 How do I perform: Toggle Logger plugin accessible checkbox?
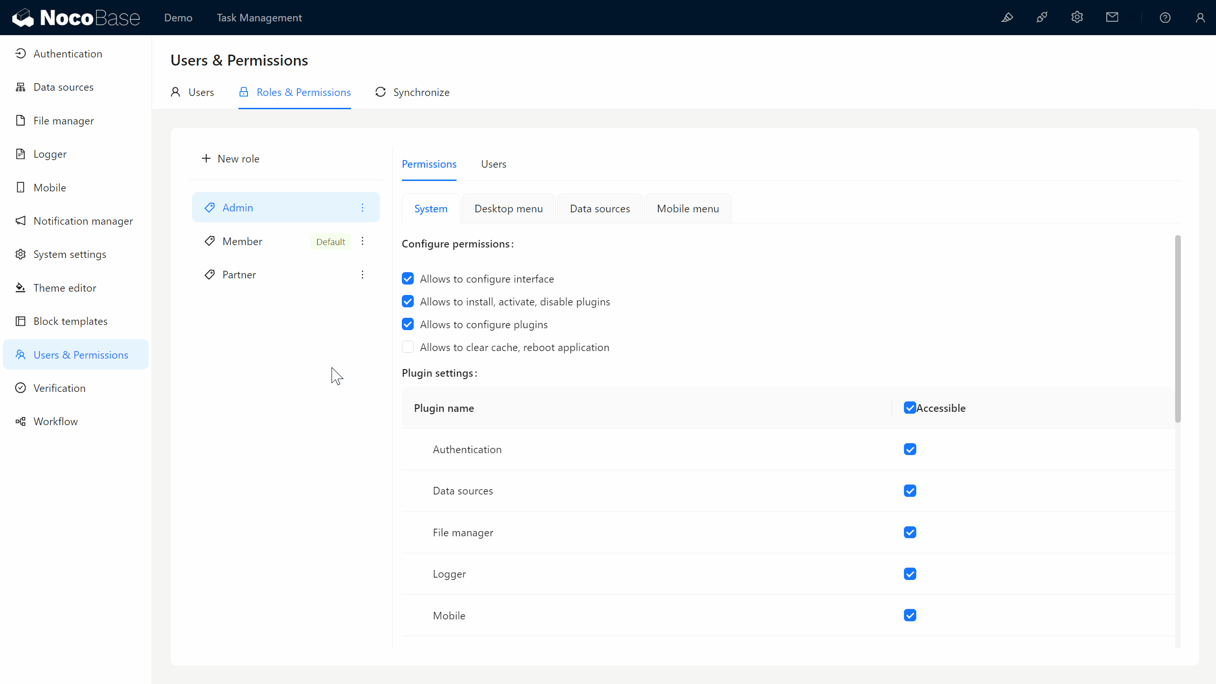point(910,574)
